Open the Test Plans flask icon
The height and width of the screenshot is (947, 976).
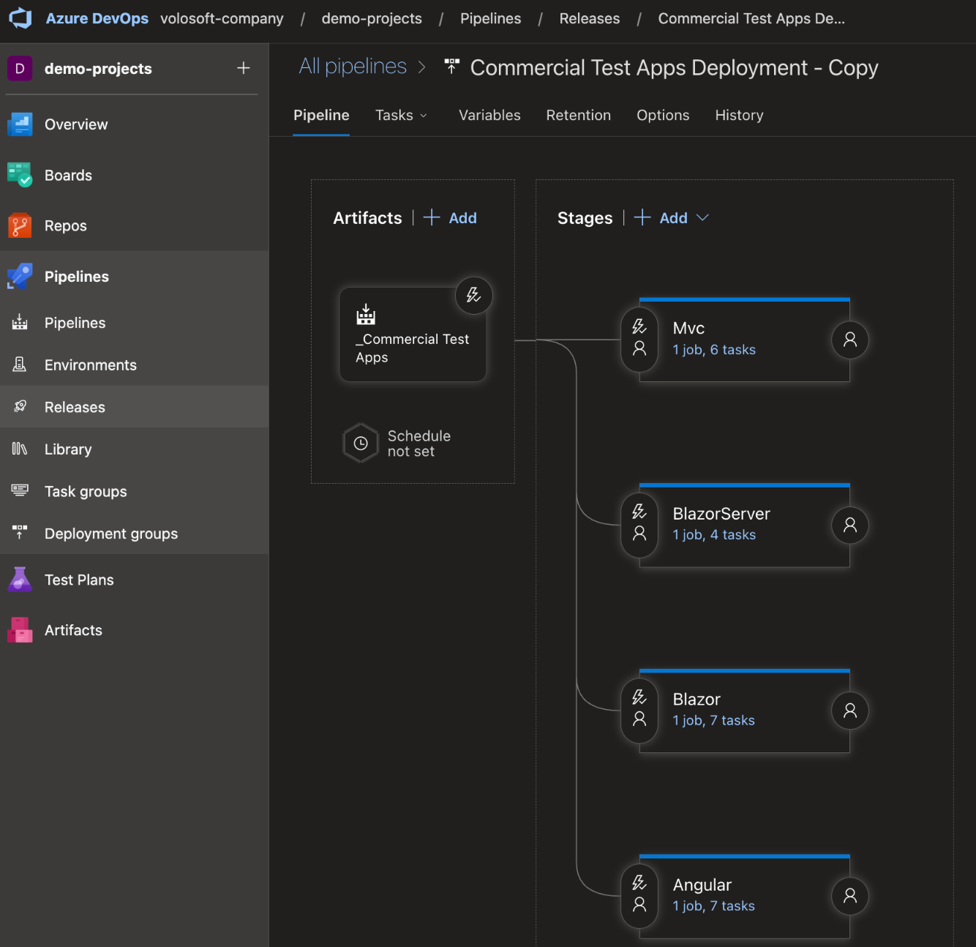20,580
